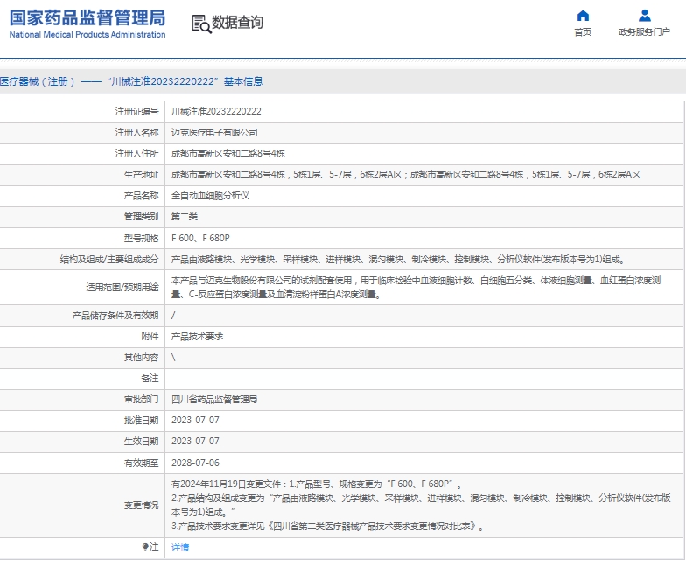Select management category 第二类

(x=185, y=217)
